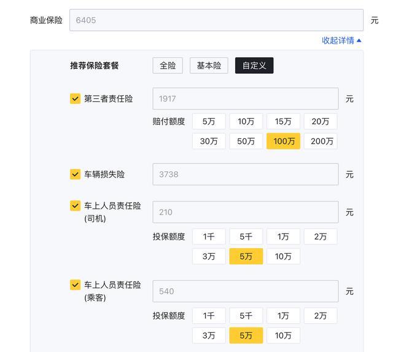393x352 pixels.
Task: Click the 车辆损失险 premium field
Action: click(245, 174)
